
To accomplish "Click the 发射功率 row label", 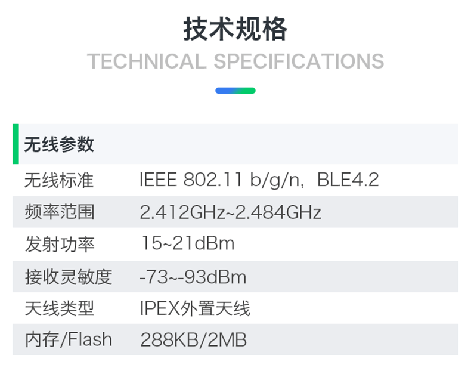I will tap(59, 244).
